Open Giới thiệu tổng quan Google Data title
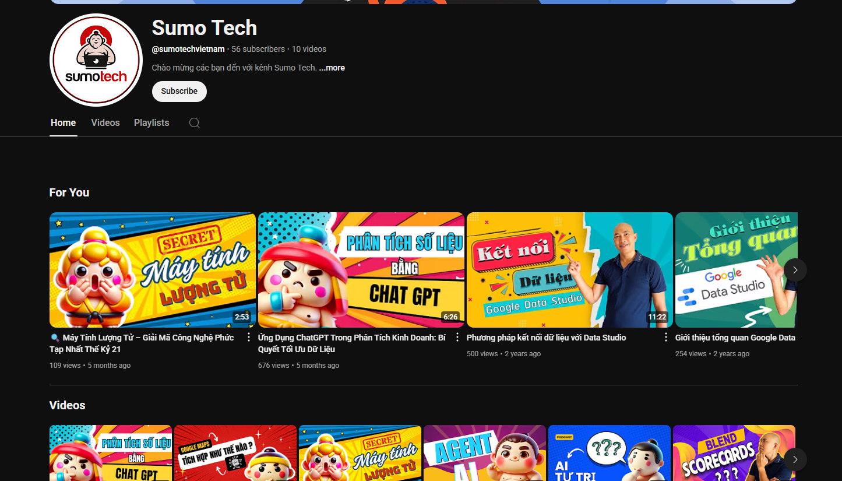 (735, 338)
